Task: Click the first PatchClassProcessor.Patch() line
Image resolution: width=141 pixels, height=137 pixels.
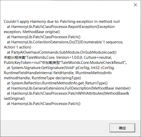Action: click(x=44, y=37)
